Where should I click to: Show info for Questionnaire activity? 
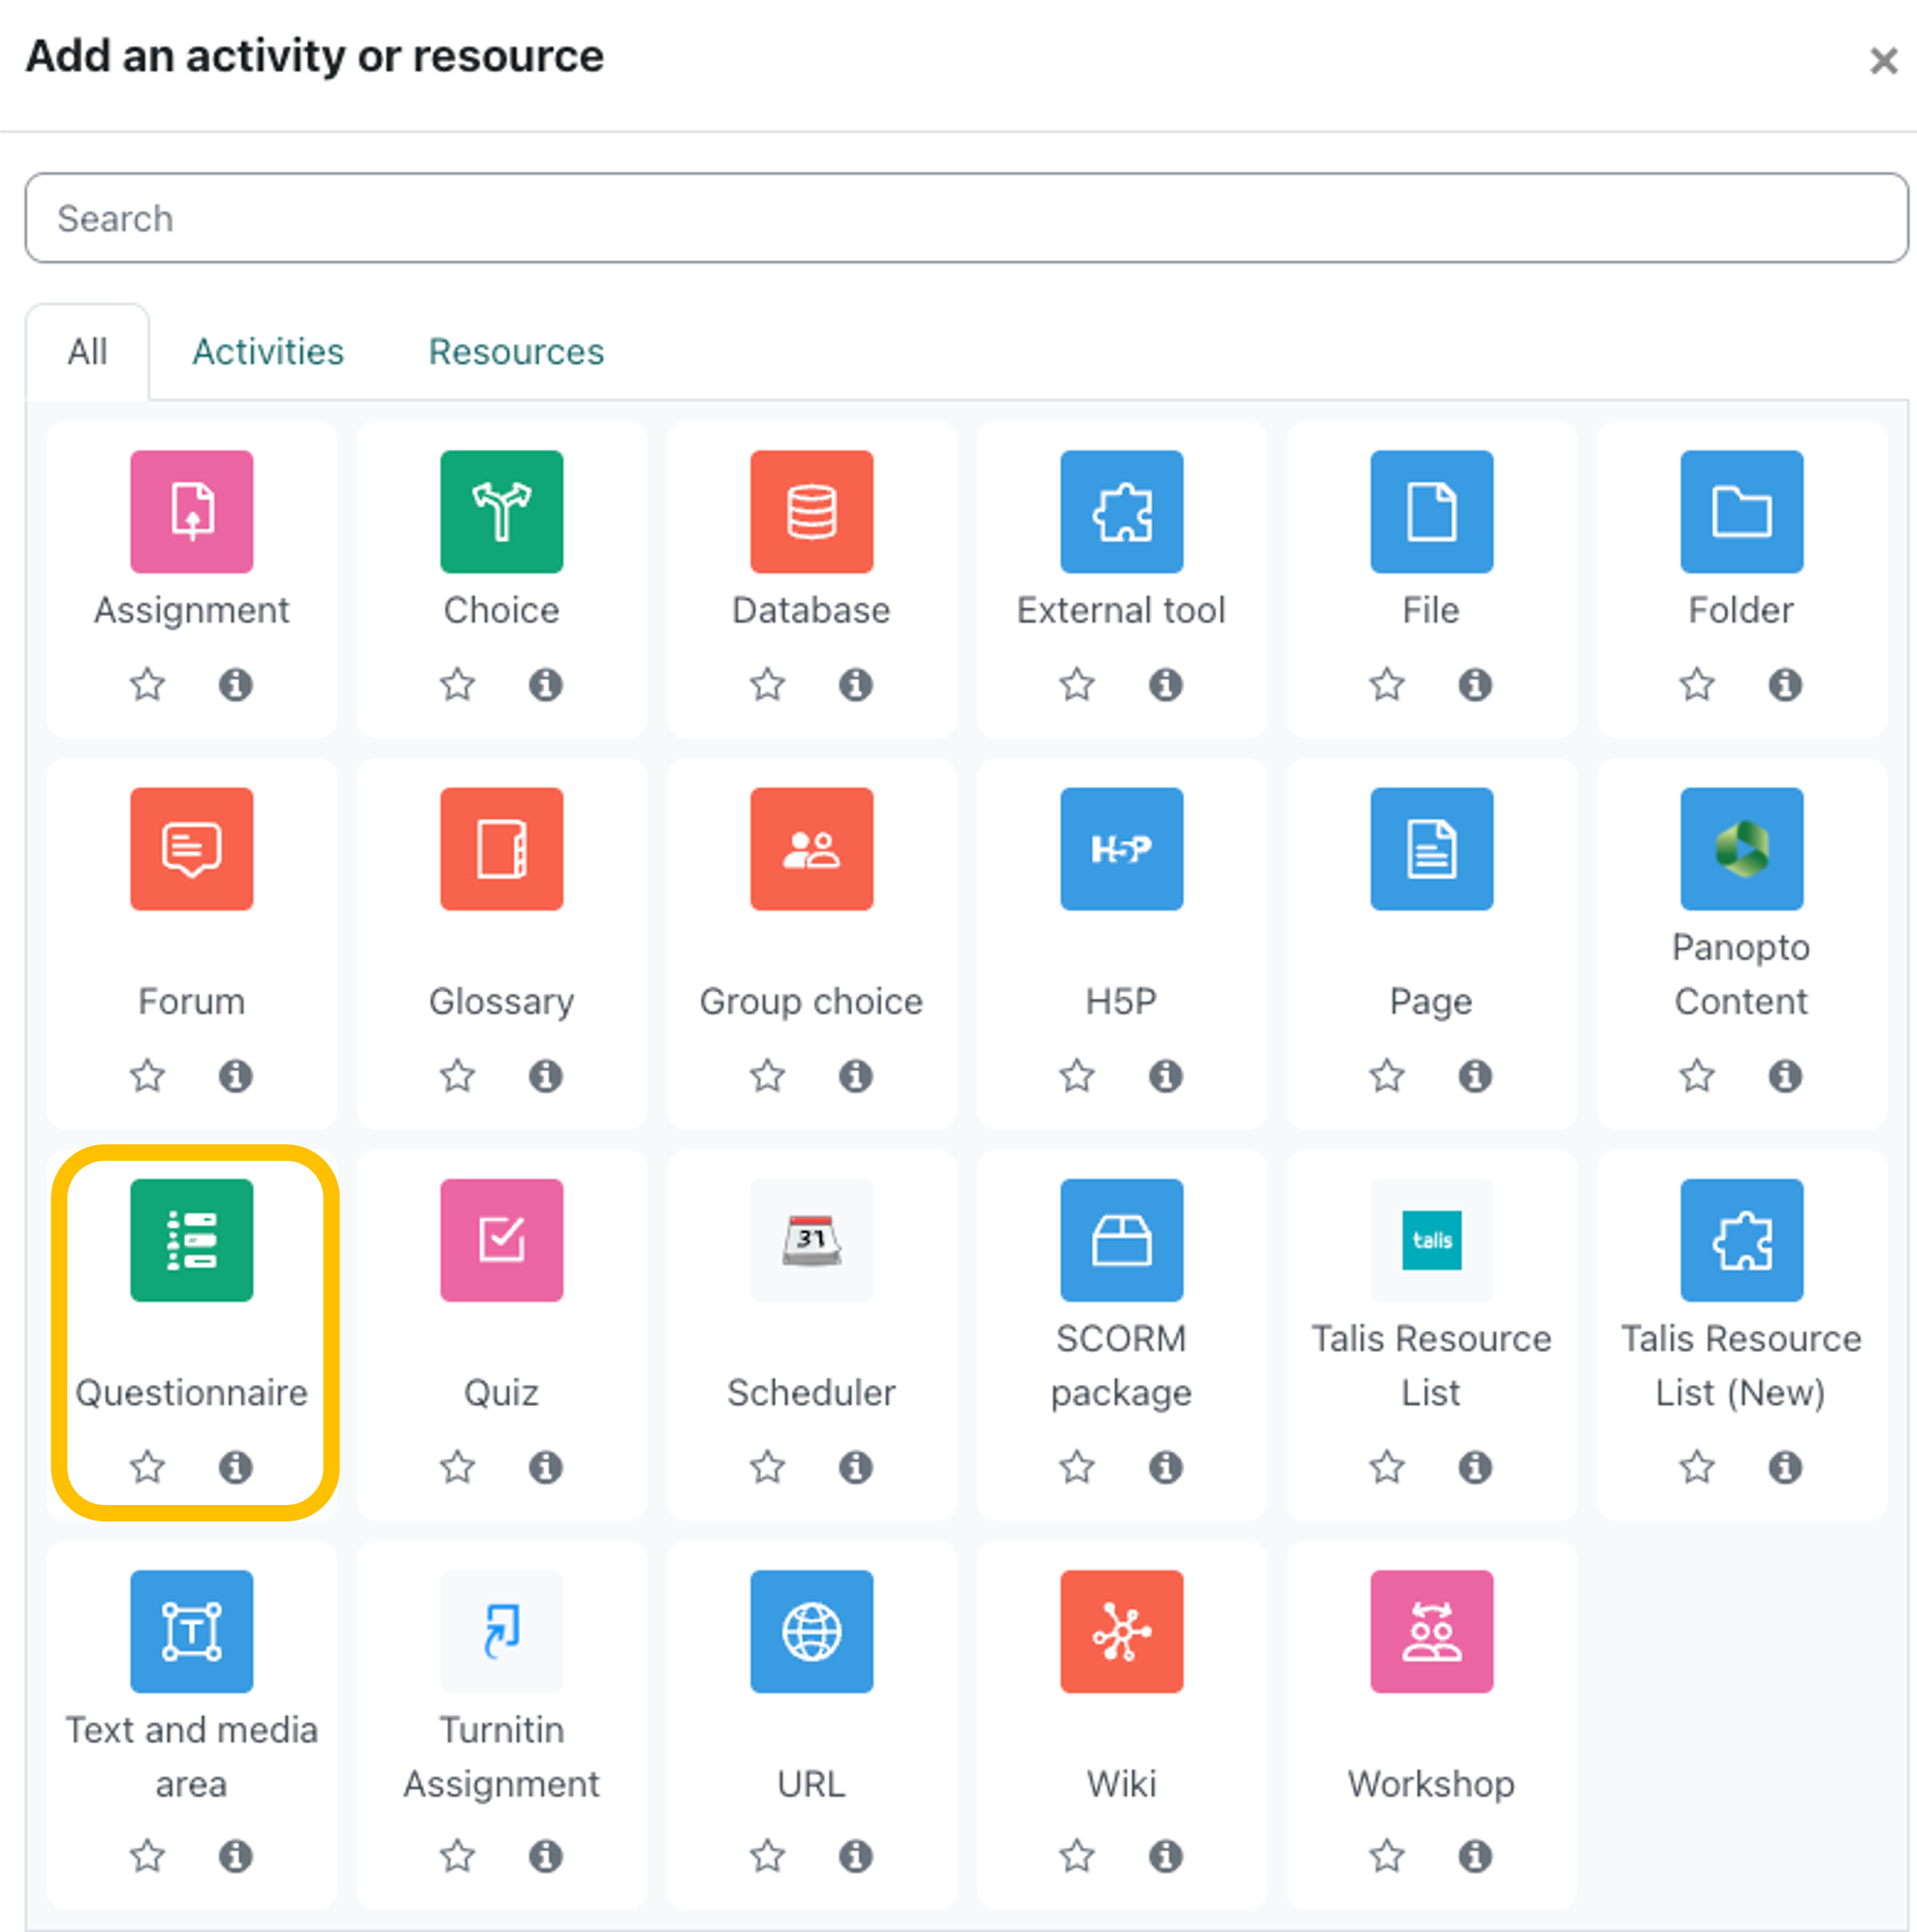(x=236, y=1467)
